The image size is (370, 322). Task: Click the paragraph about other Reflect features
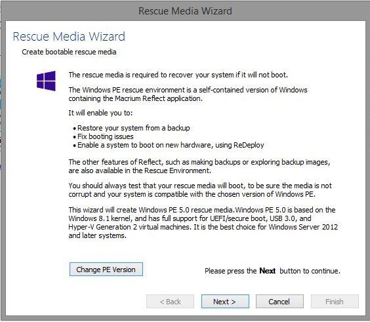coord(199,167)
